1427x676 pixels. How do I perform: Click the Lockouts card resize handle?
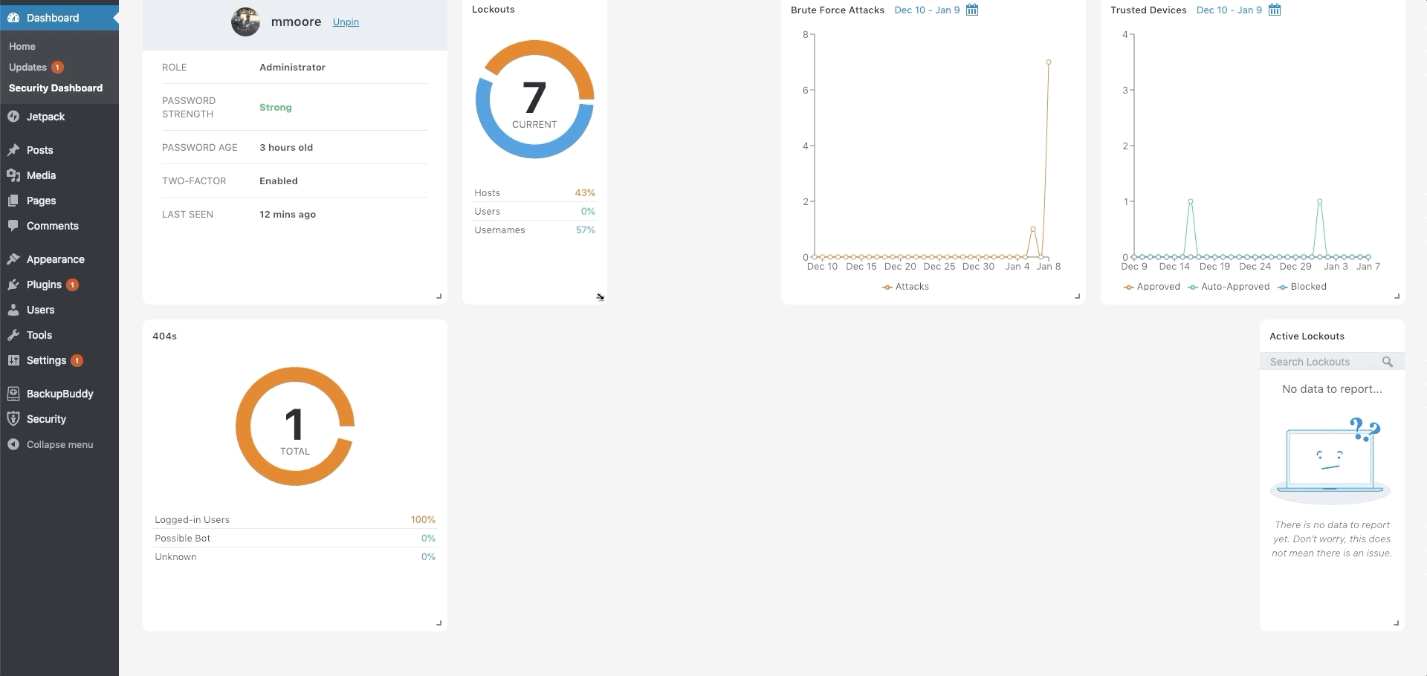[600, 296]
